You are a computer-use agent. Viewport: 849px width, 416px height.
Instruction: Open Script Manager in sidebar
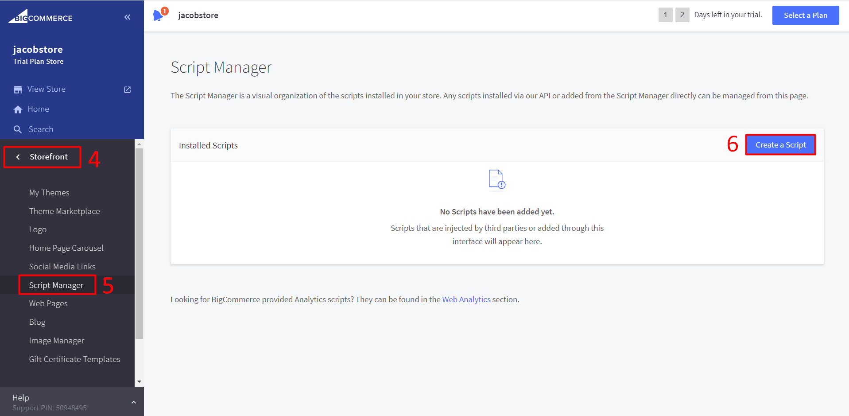coord(56,285)
